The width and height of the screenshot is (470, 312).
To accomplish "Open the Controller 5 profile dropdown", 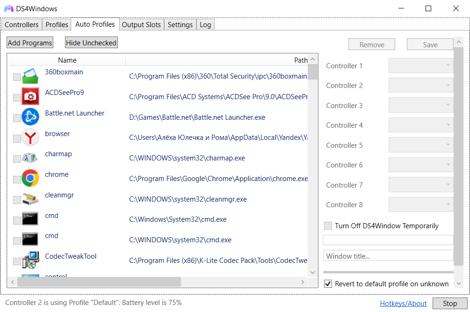I will (421, 145).
